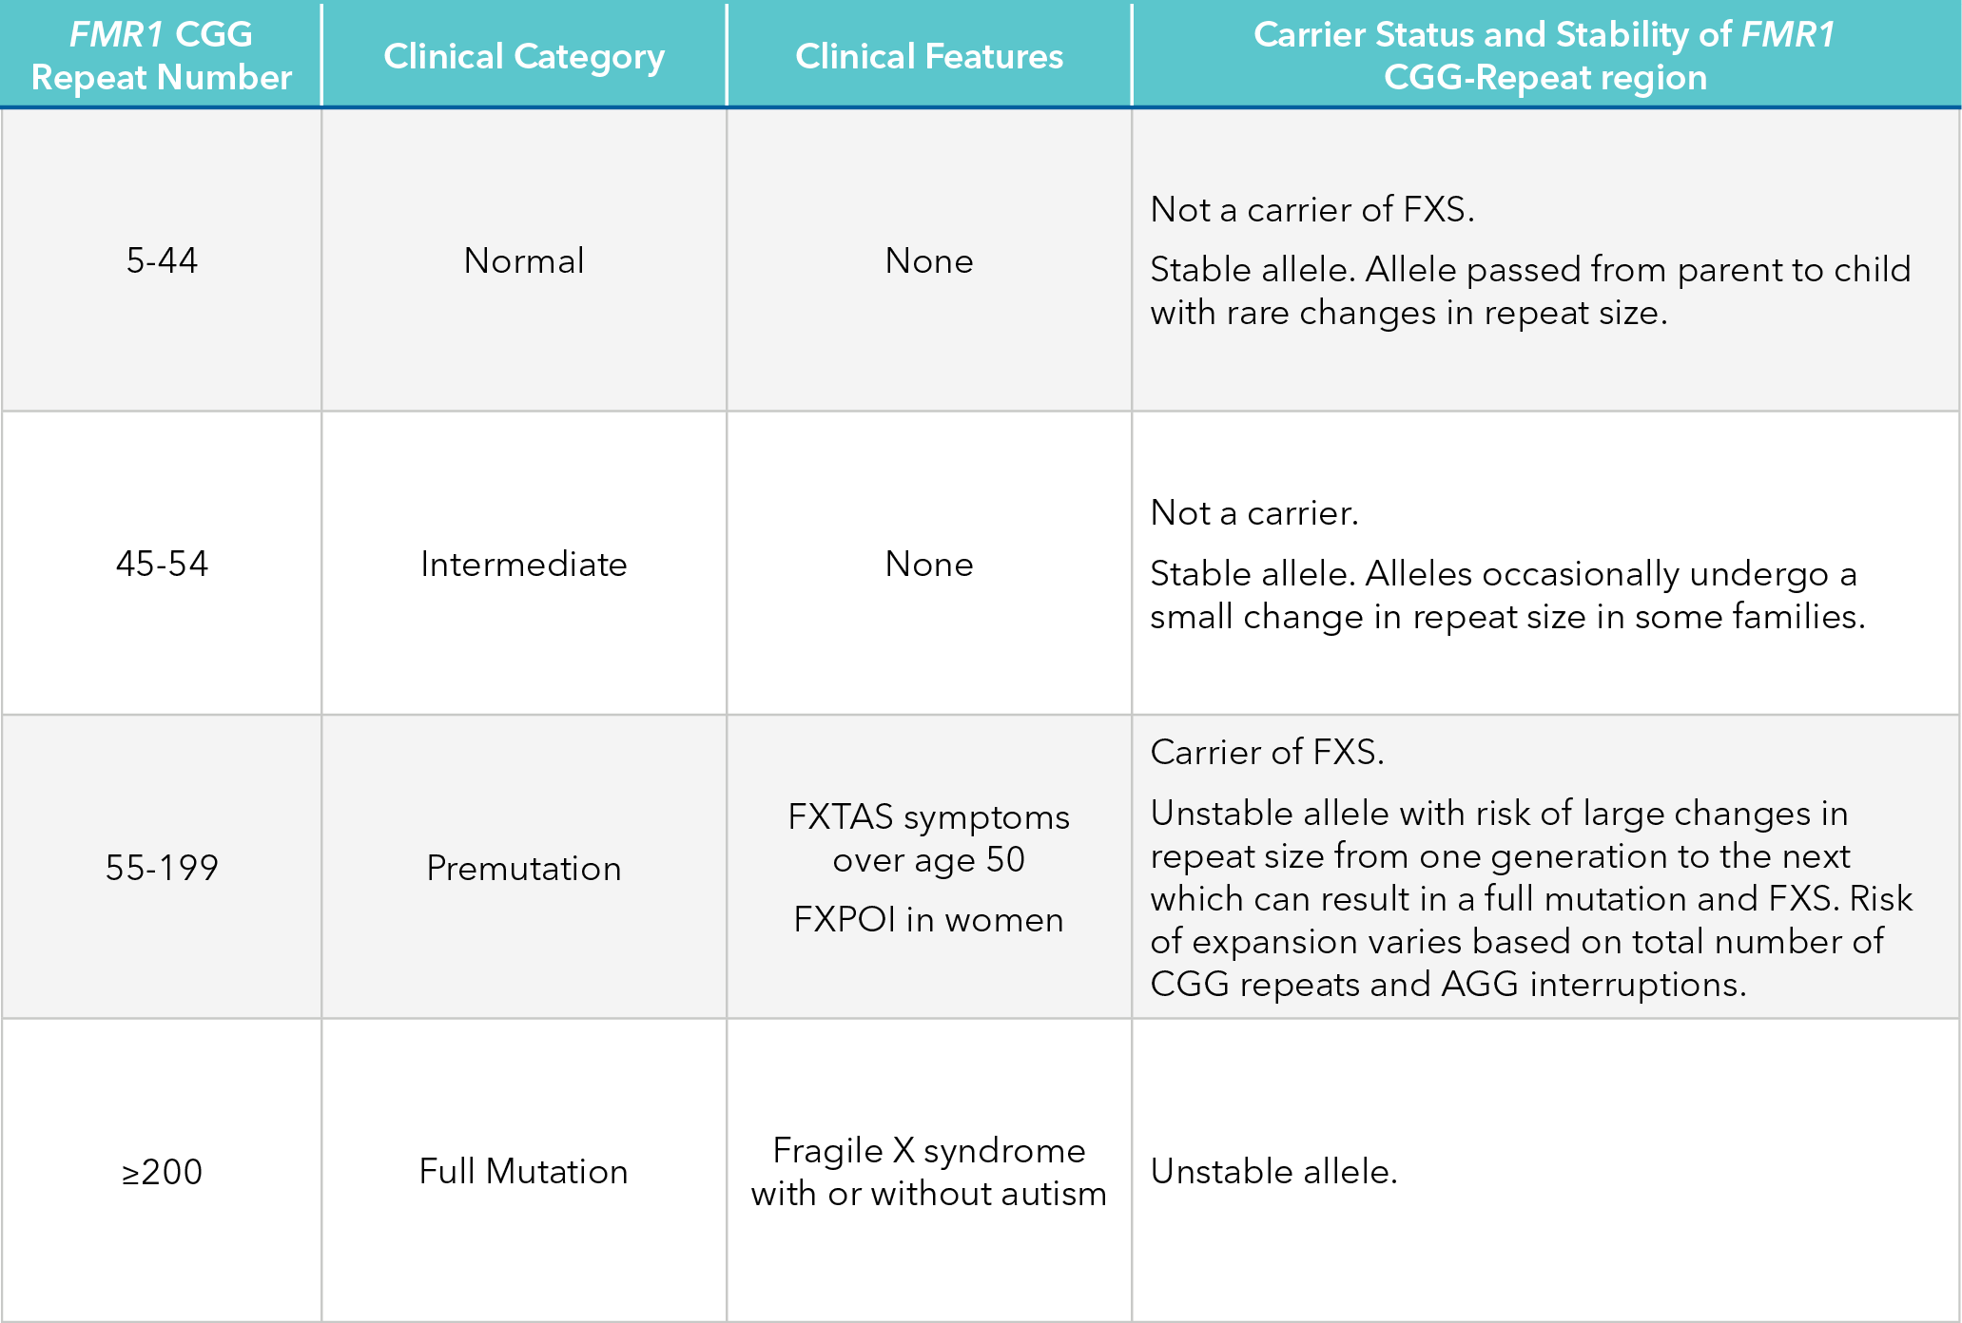The image size is (1962, 1323).
Task: Select the Intermediate category cell
Action: coord(524,564)
